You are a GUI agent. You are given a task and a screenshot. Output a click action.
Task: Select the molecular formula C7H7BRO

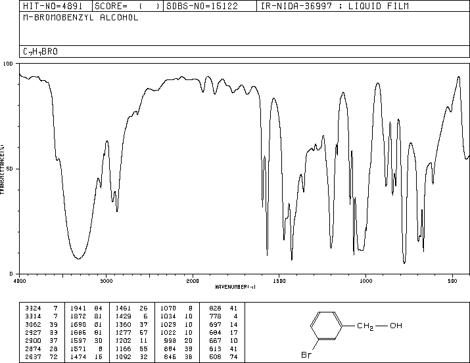coord(40,52)
